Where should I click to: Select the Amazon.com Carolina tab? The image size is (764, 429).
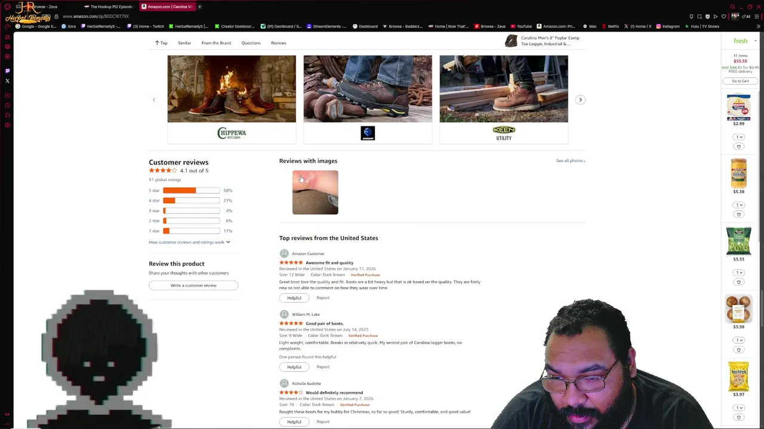tap(167, 7)
